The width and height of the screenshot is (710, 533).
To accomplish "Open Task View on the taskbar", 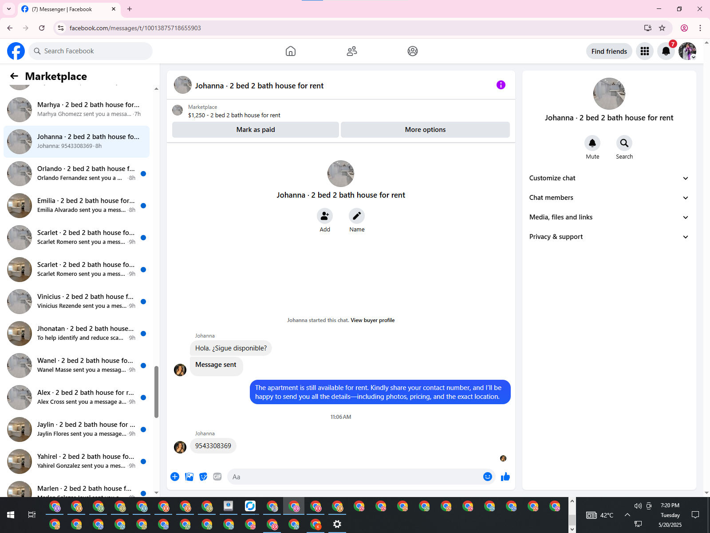I will [32, 515].
